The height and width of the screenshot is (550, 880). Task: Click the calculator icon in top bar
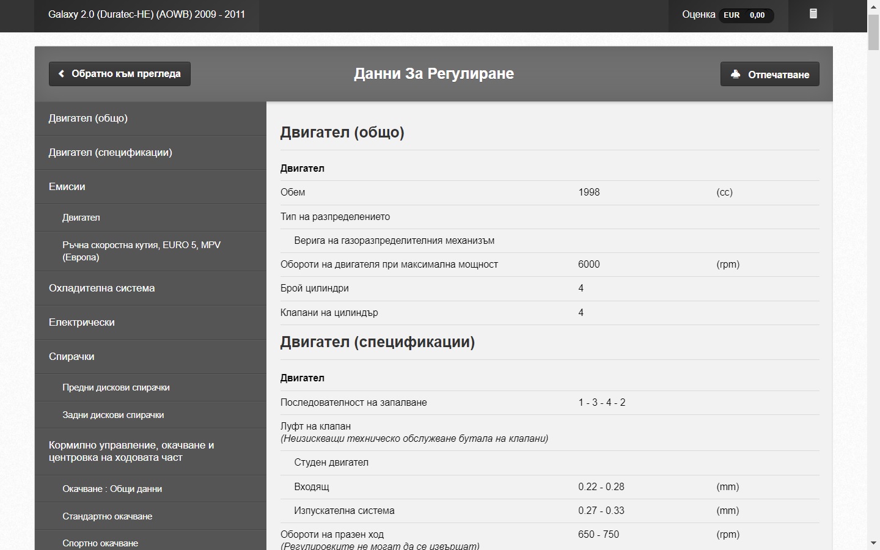(813, 14)
